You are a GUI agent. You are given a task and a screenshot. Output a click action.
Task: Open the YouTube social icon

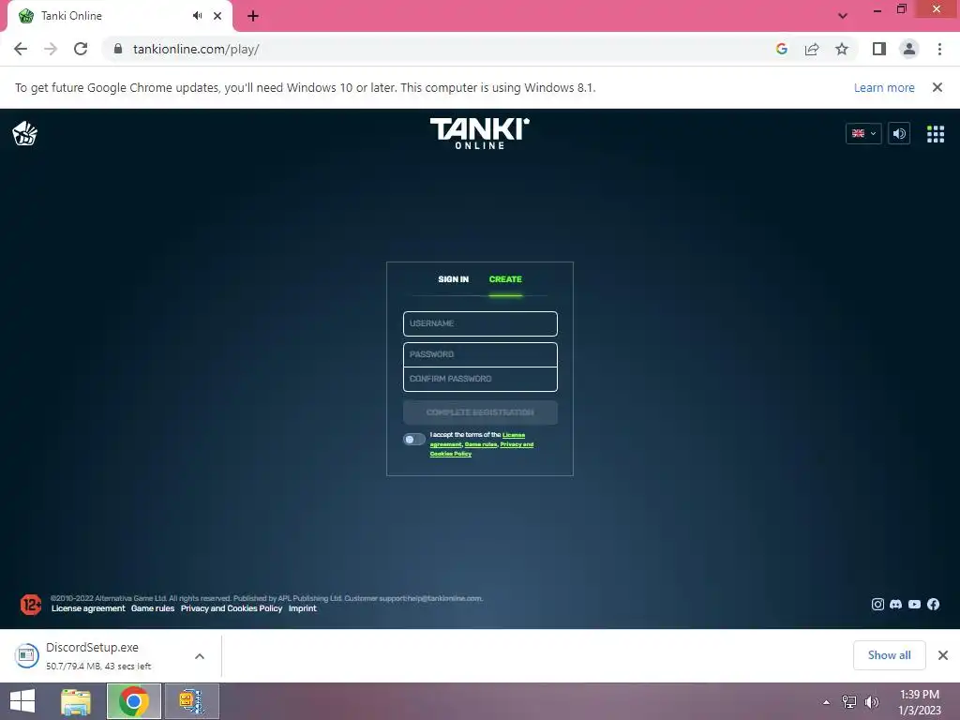(x=914, y=605)
